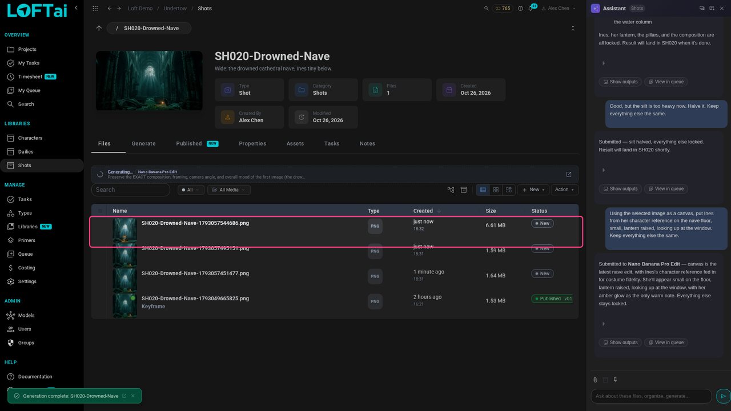
Task: Open the All status filter dropdown
Action: click(x=191, y=190)
